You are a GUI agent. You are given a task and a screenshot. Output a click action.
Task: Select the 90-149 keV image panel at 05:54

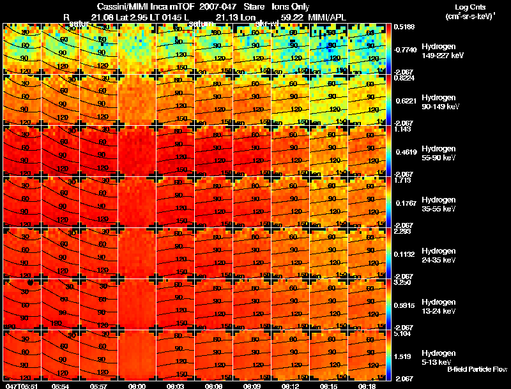60,100
